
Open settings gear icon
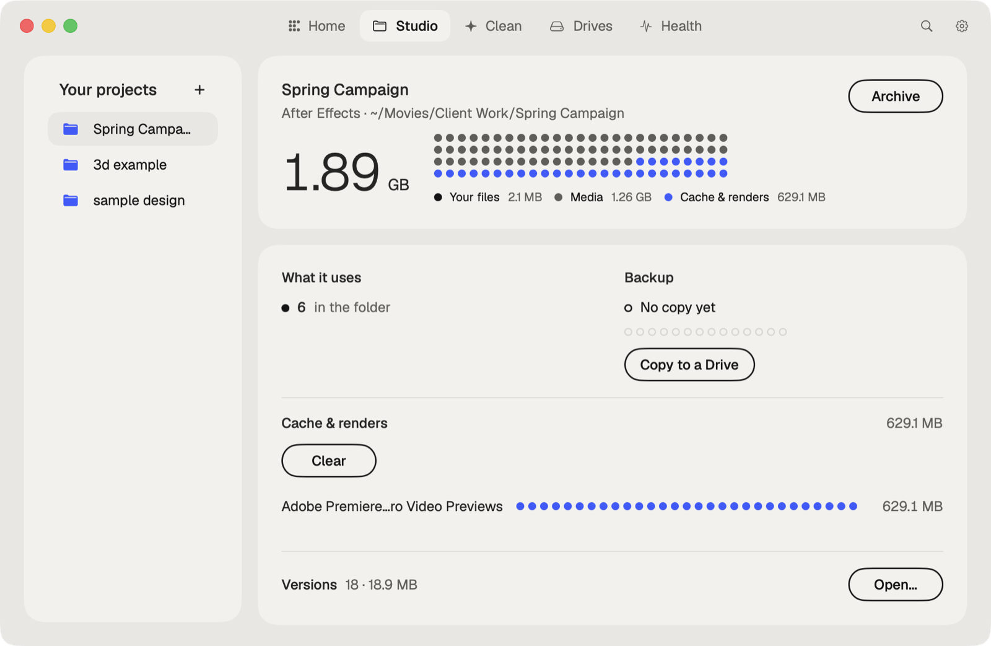(961, 26)
